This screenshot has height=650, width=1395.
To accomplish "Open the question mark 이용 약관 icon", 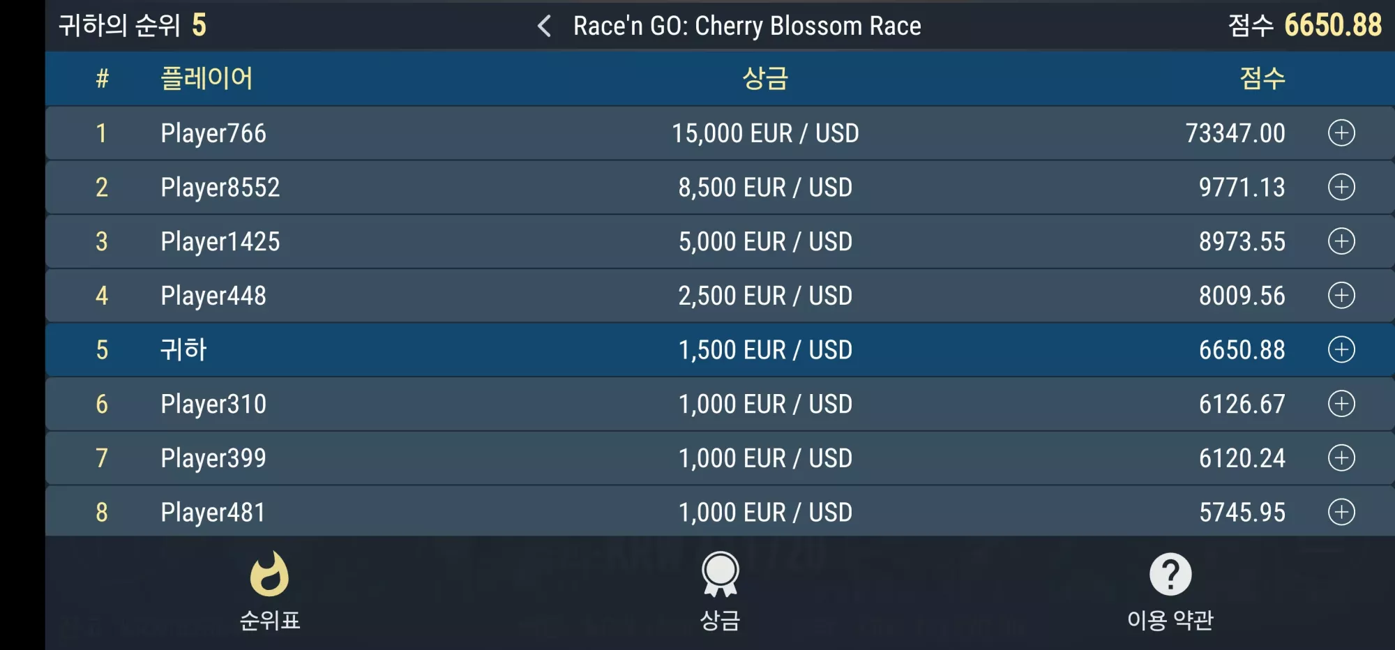I will tap(1170, 574).
